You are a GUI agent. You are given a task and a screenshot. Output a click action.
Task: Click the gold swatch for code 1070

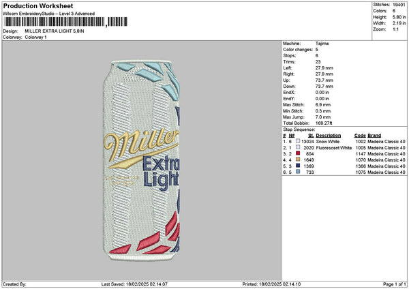coord(298,159)
